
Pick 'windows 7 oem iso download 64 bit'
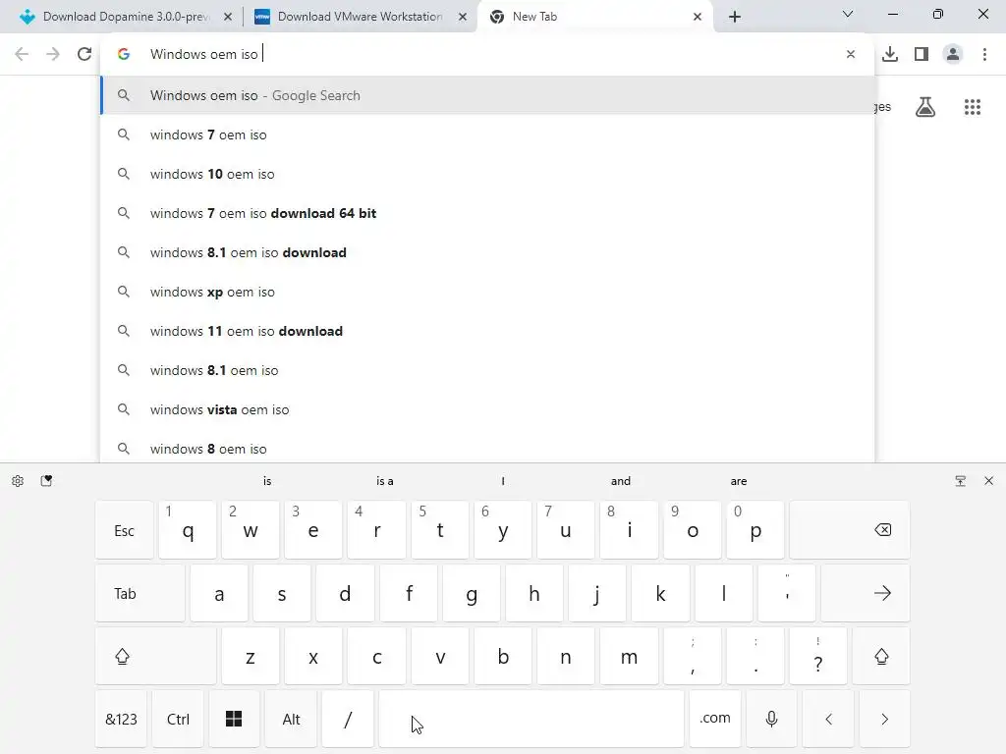coord(487,213)
